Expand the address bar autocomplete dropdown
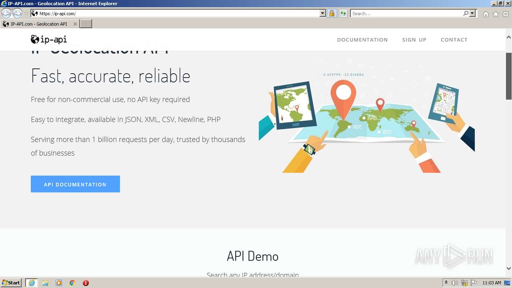 click(323, 14)
